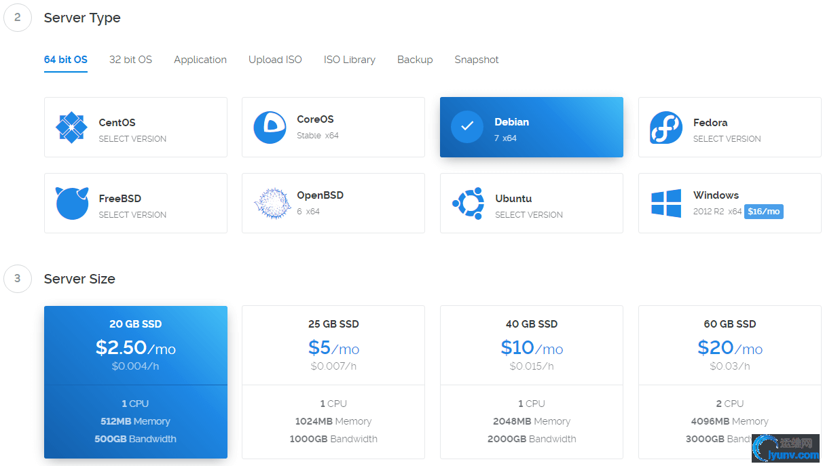Viewport: 823px width, 466px height.
Task: Open SELECT VERSION under CentOS
Action: (x=132, y=139)
